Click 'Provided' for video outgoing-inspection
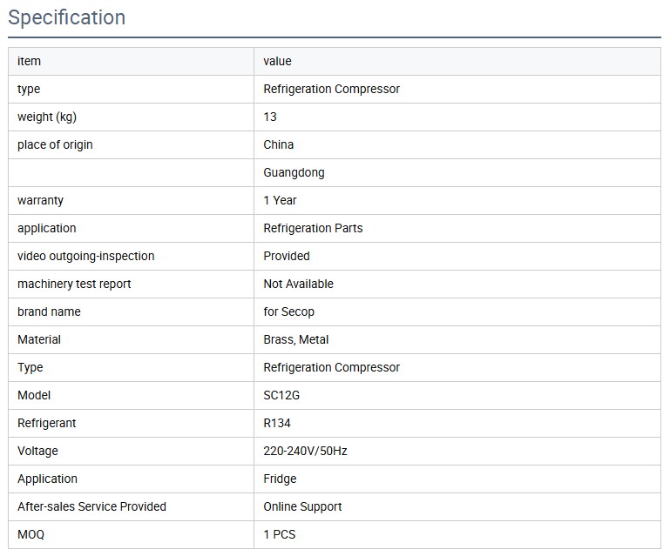 click(x=287, y=256)
